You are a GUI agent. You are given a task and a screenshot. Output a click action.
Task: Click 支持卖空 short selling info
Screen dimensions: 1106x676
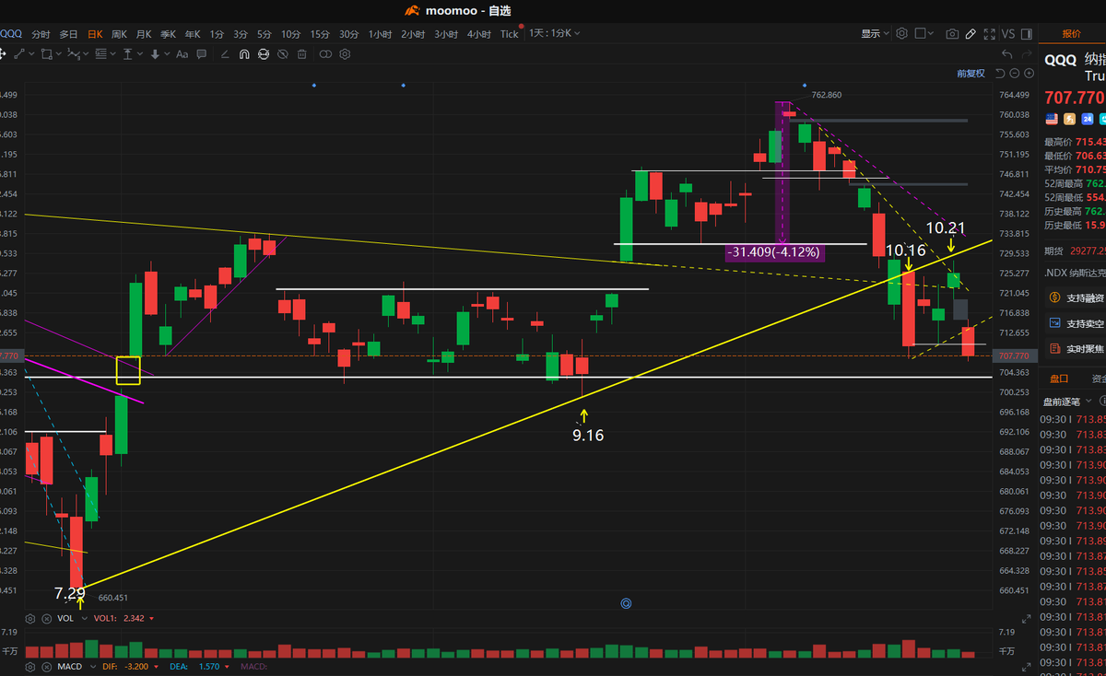pyautogui.click(x=1077, y=323)
